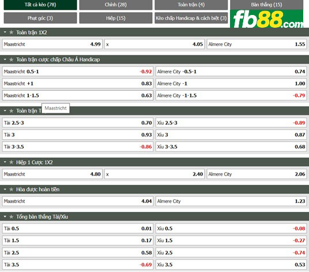Choose Xỉu 2.5-3 at -0.89
This screenshot has height=272, width=309.
[x=231, y=123]
